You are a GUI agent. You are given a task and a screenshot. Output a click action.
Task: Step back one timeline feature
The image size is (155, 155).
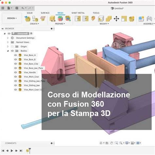[8, 151]
